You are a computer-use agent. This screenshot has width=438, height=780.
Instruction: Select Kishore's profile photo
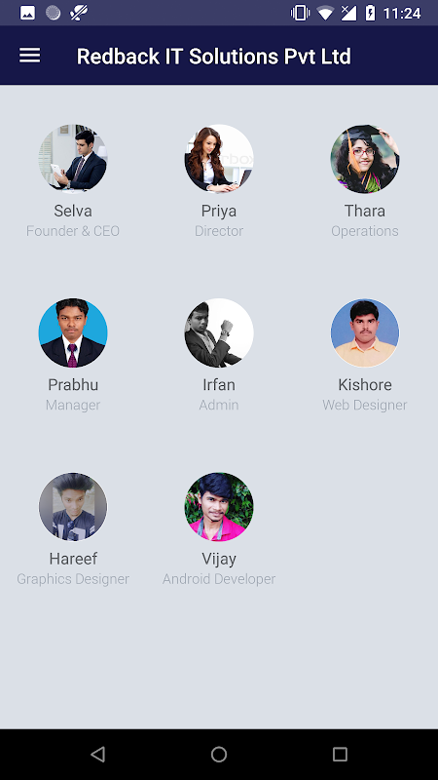click(365, 332)
